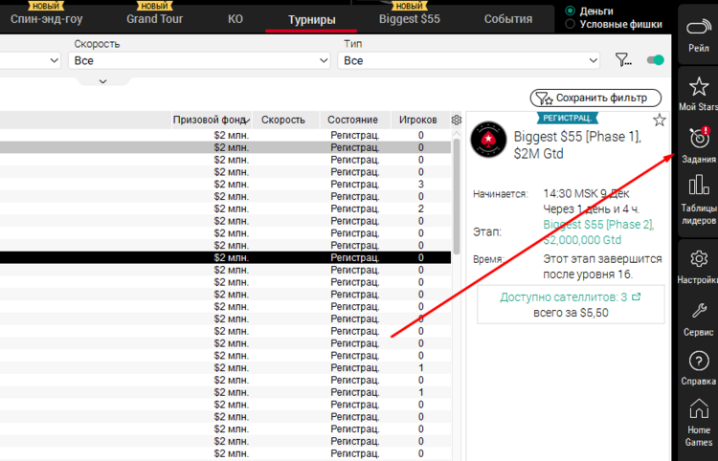Viewport: 718px width, 461px height.
Task: Open Настройки gear icon in sidebar
Action: coord(699,260)
